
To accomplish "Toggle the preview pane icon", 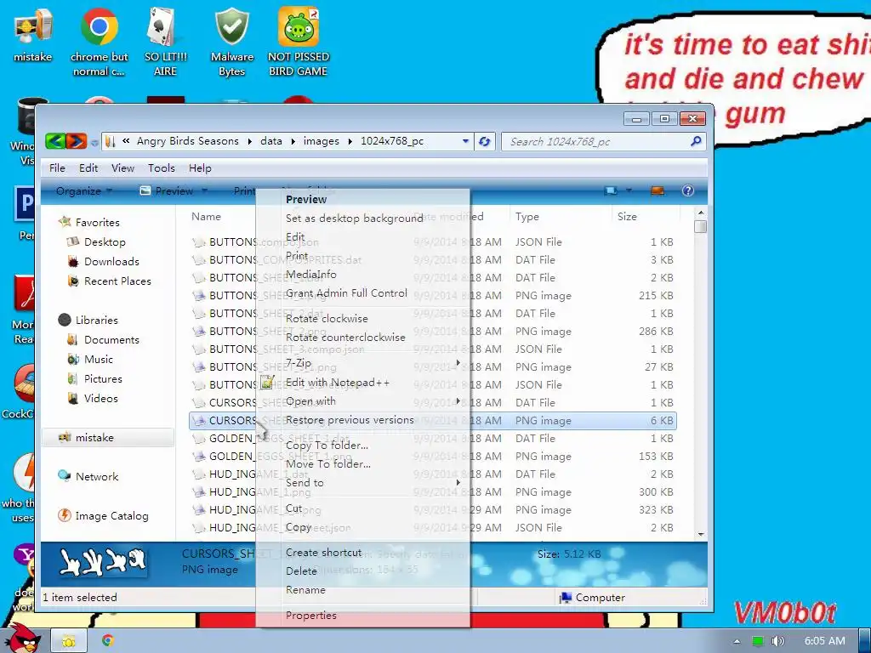I will pos(658,190).
